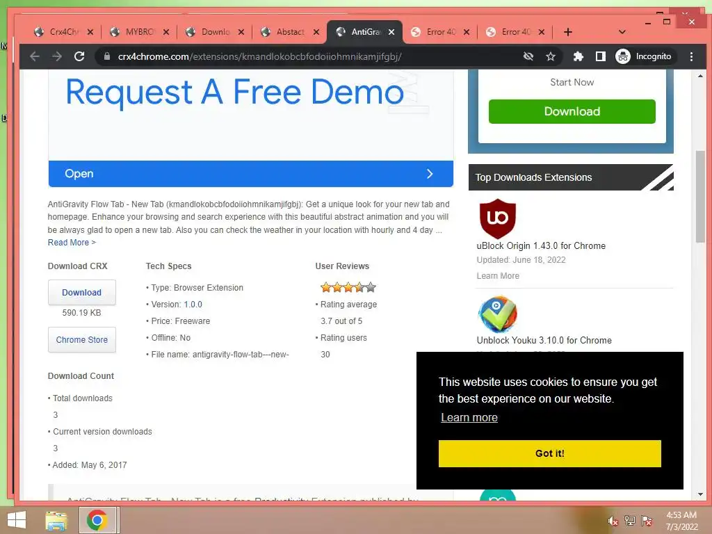
Task: Open the Action Center flag icon
Action: click(x=647, y=521)
